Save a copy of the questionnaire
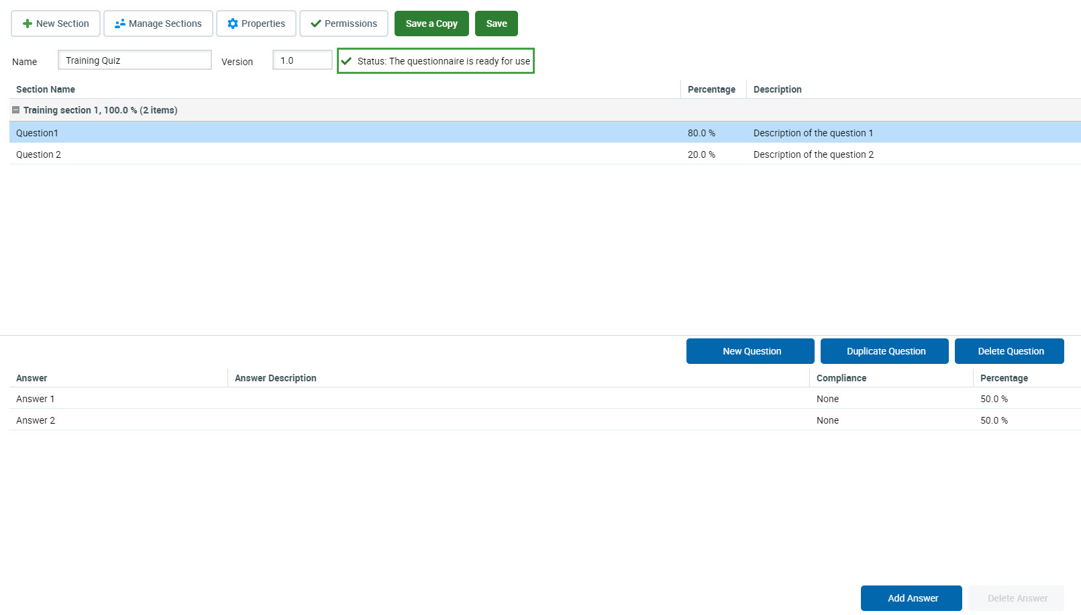 pyautogui.click(x=431, y=23)
